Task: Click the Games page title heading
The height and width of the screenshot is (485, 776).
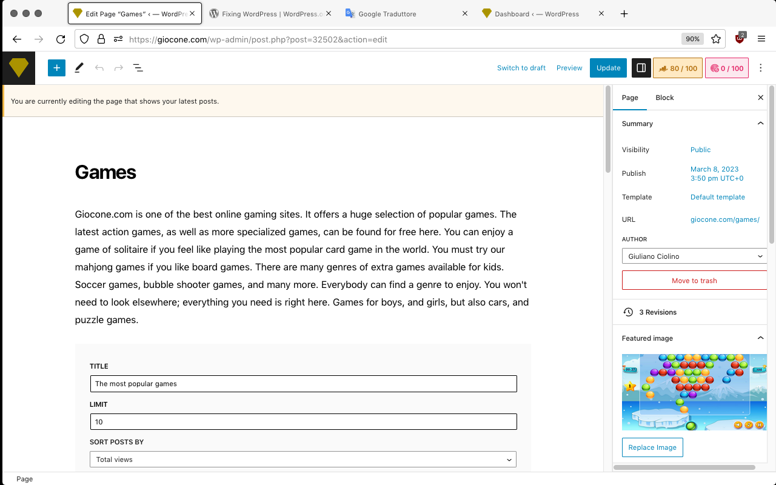Action: tap(105, 172)
